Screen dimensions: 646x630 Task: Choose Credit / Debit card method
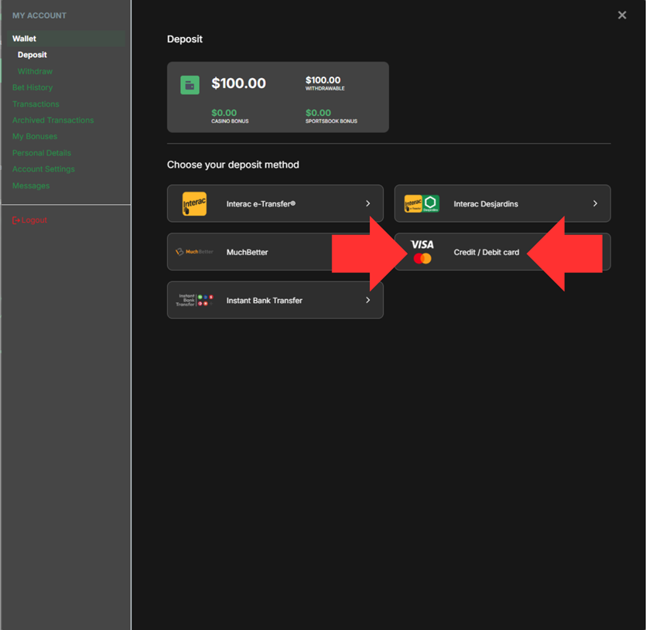[487, 252]
